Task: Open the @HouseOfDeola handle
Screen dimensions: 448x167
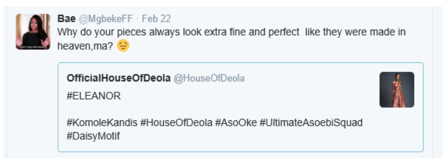Action: (x=209, y=78)
